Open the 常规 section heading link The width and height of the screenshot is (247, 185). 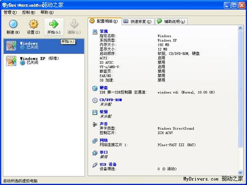(x=104, y=31)
